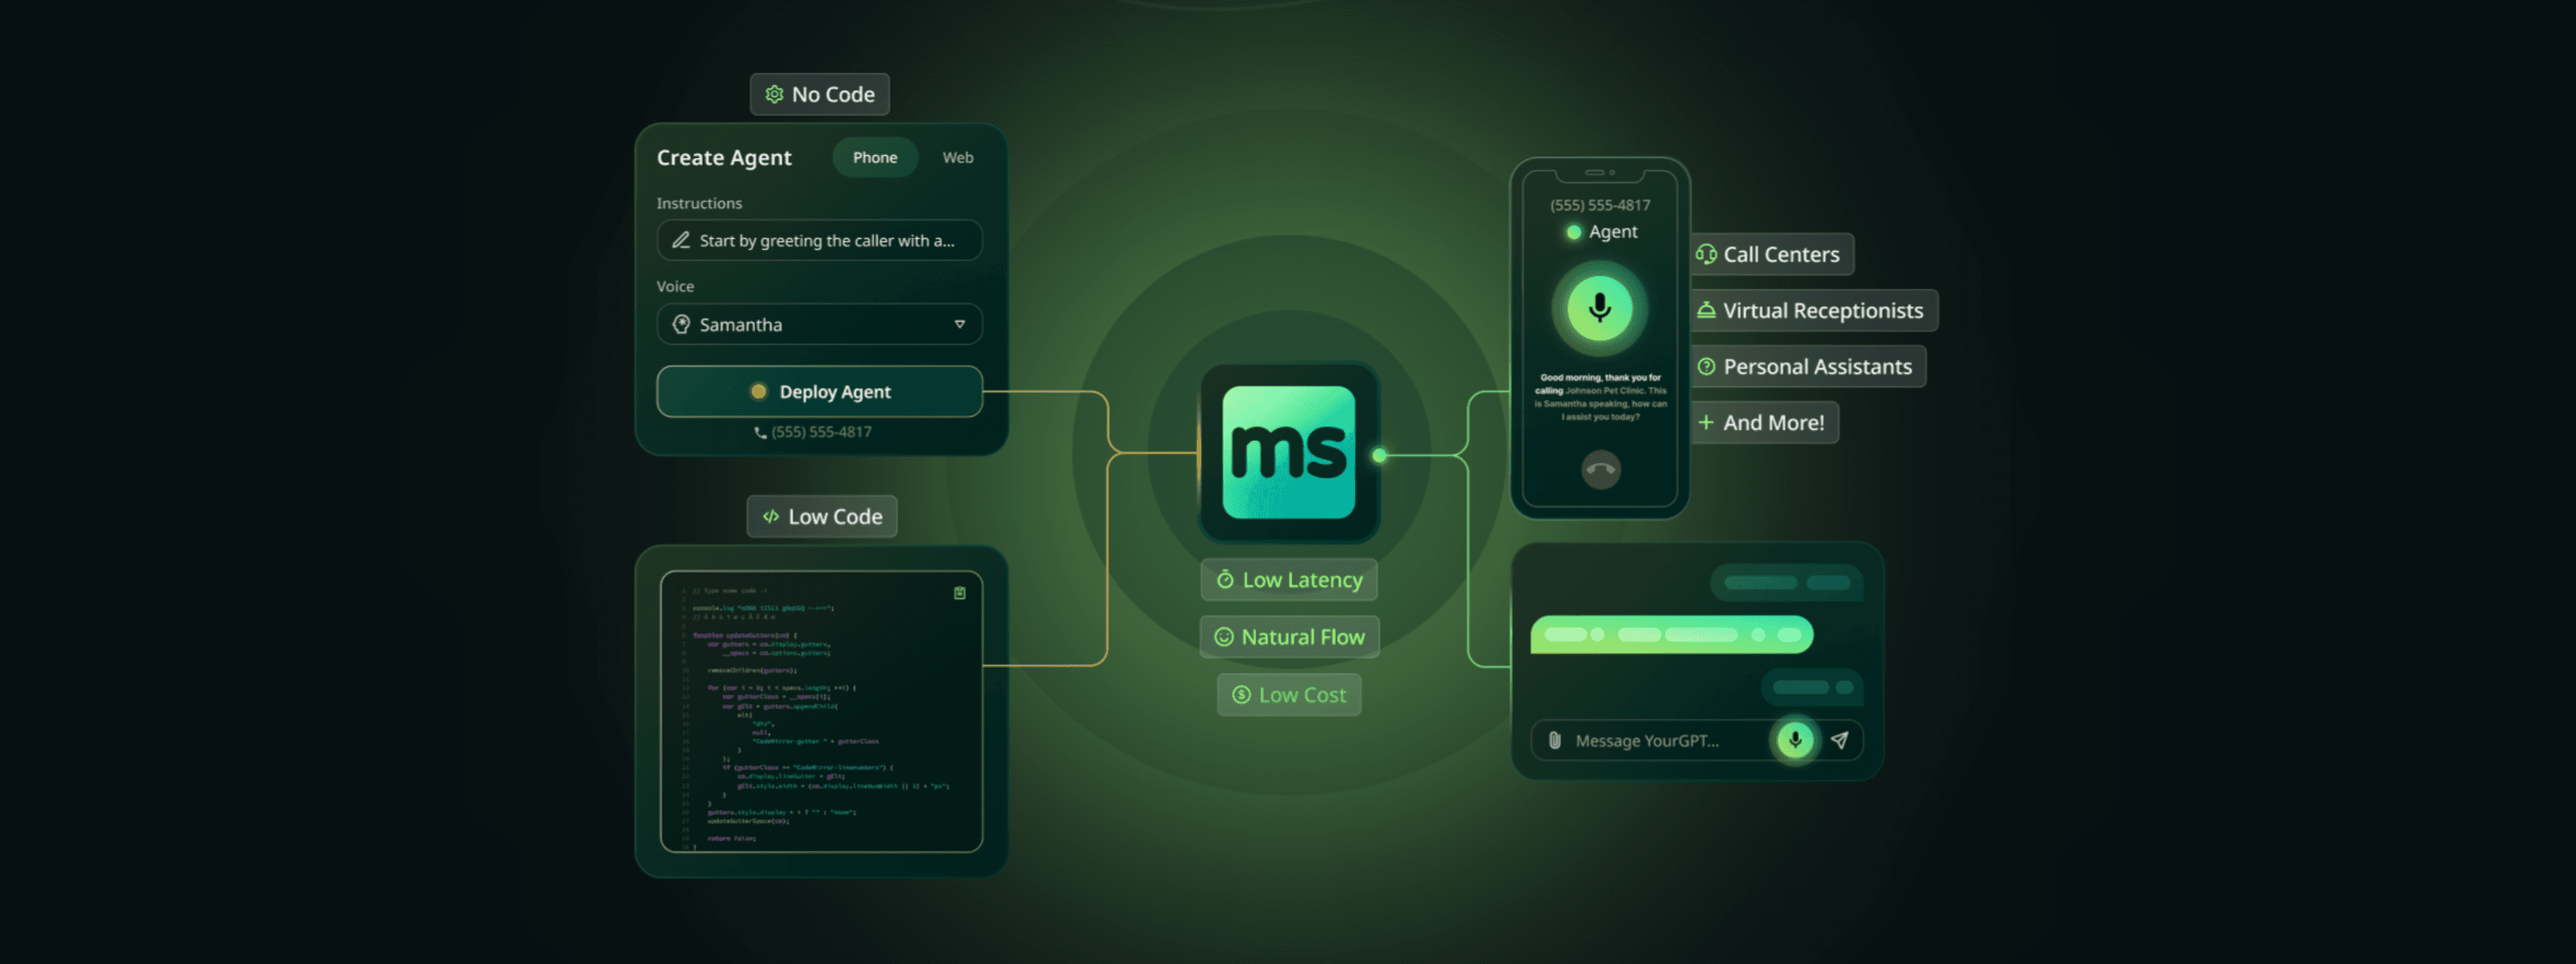This screenshot has height=964, width=2576.
Task: Click the copy clipboard icon in code editor
Action: pyautogui.click(x=959, y=592)
